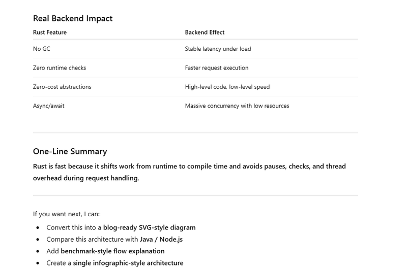Viewport: 407px width, 267px height.
Task: Click "Massive concurrency with low resources" cell
Action: click(x=237, y=106)
